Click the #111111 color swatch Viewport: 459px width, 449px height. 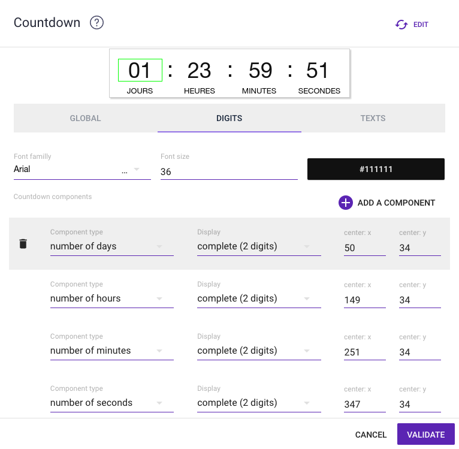(x=376, y=169)
